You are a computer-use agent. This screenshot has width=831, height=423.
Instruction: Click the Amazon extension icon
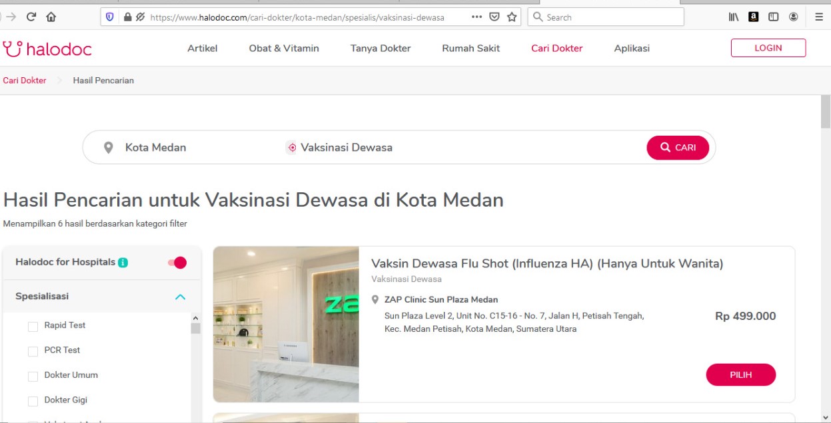754,17
